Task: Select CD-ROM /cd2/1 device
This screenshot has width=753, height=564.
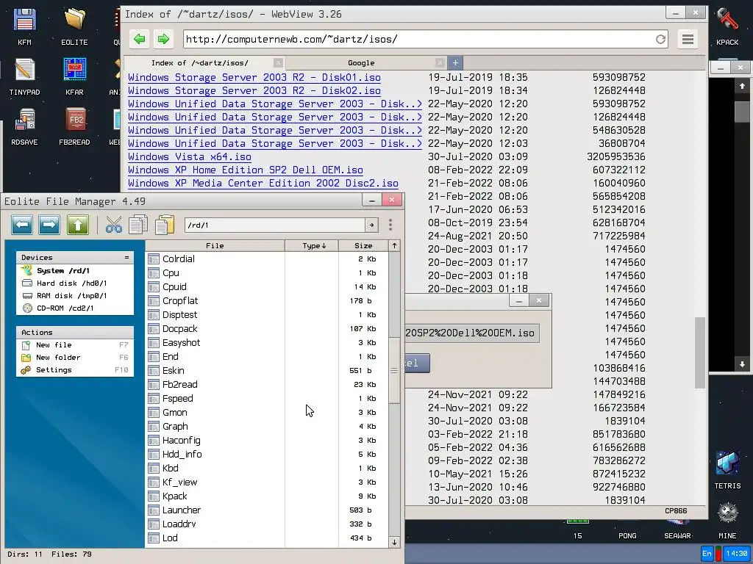Action: pyautogui.click(x=75, y=308)
